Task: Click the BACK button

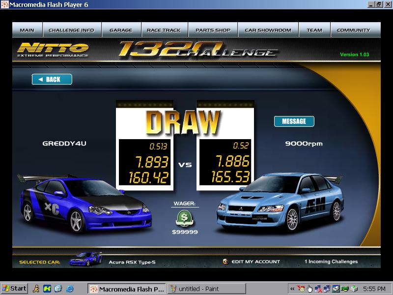Action: point(52,79)
